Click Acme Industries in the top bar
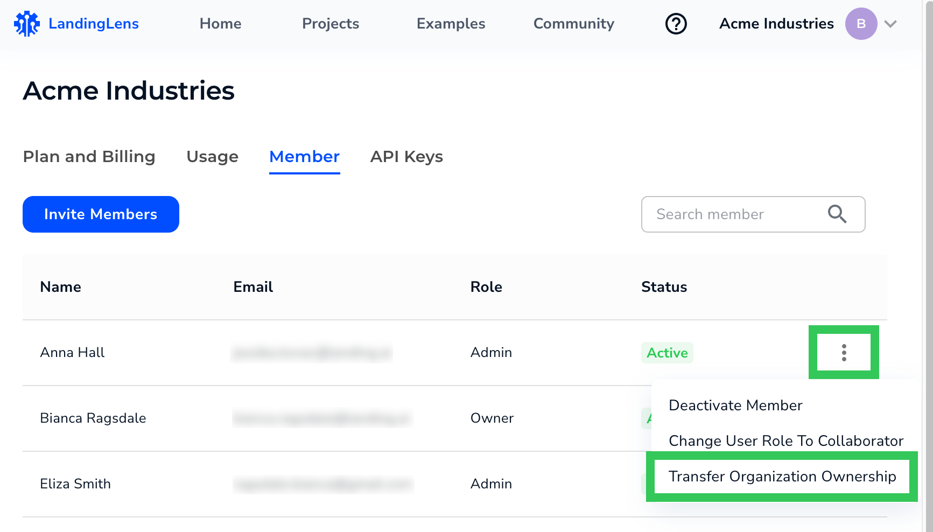Viewport: 933px width, 532px height. point(776,24)
